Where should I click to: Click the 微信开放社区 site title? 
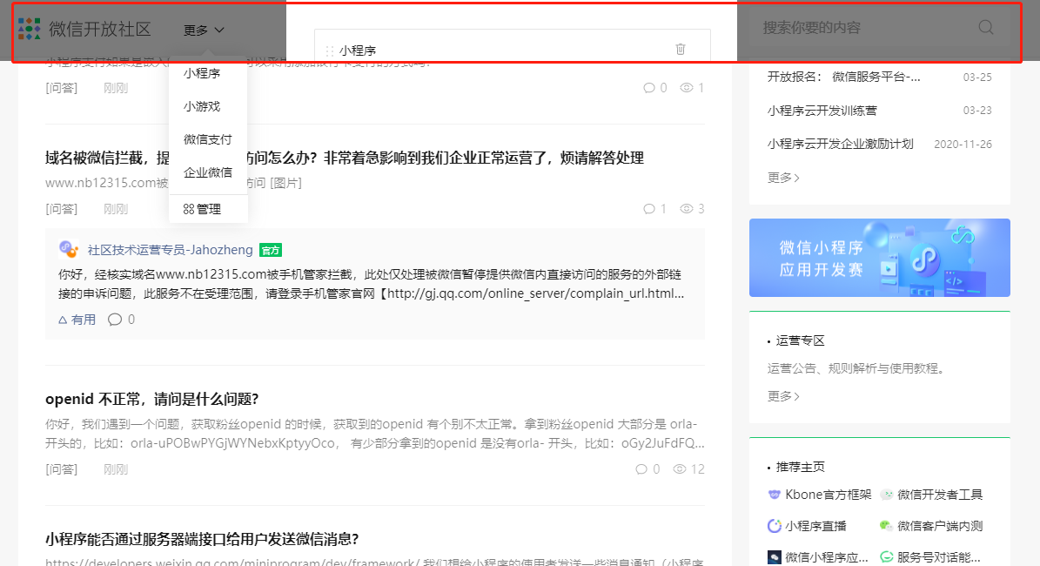100,30
